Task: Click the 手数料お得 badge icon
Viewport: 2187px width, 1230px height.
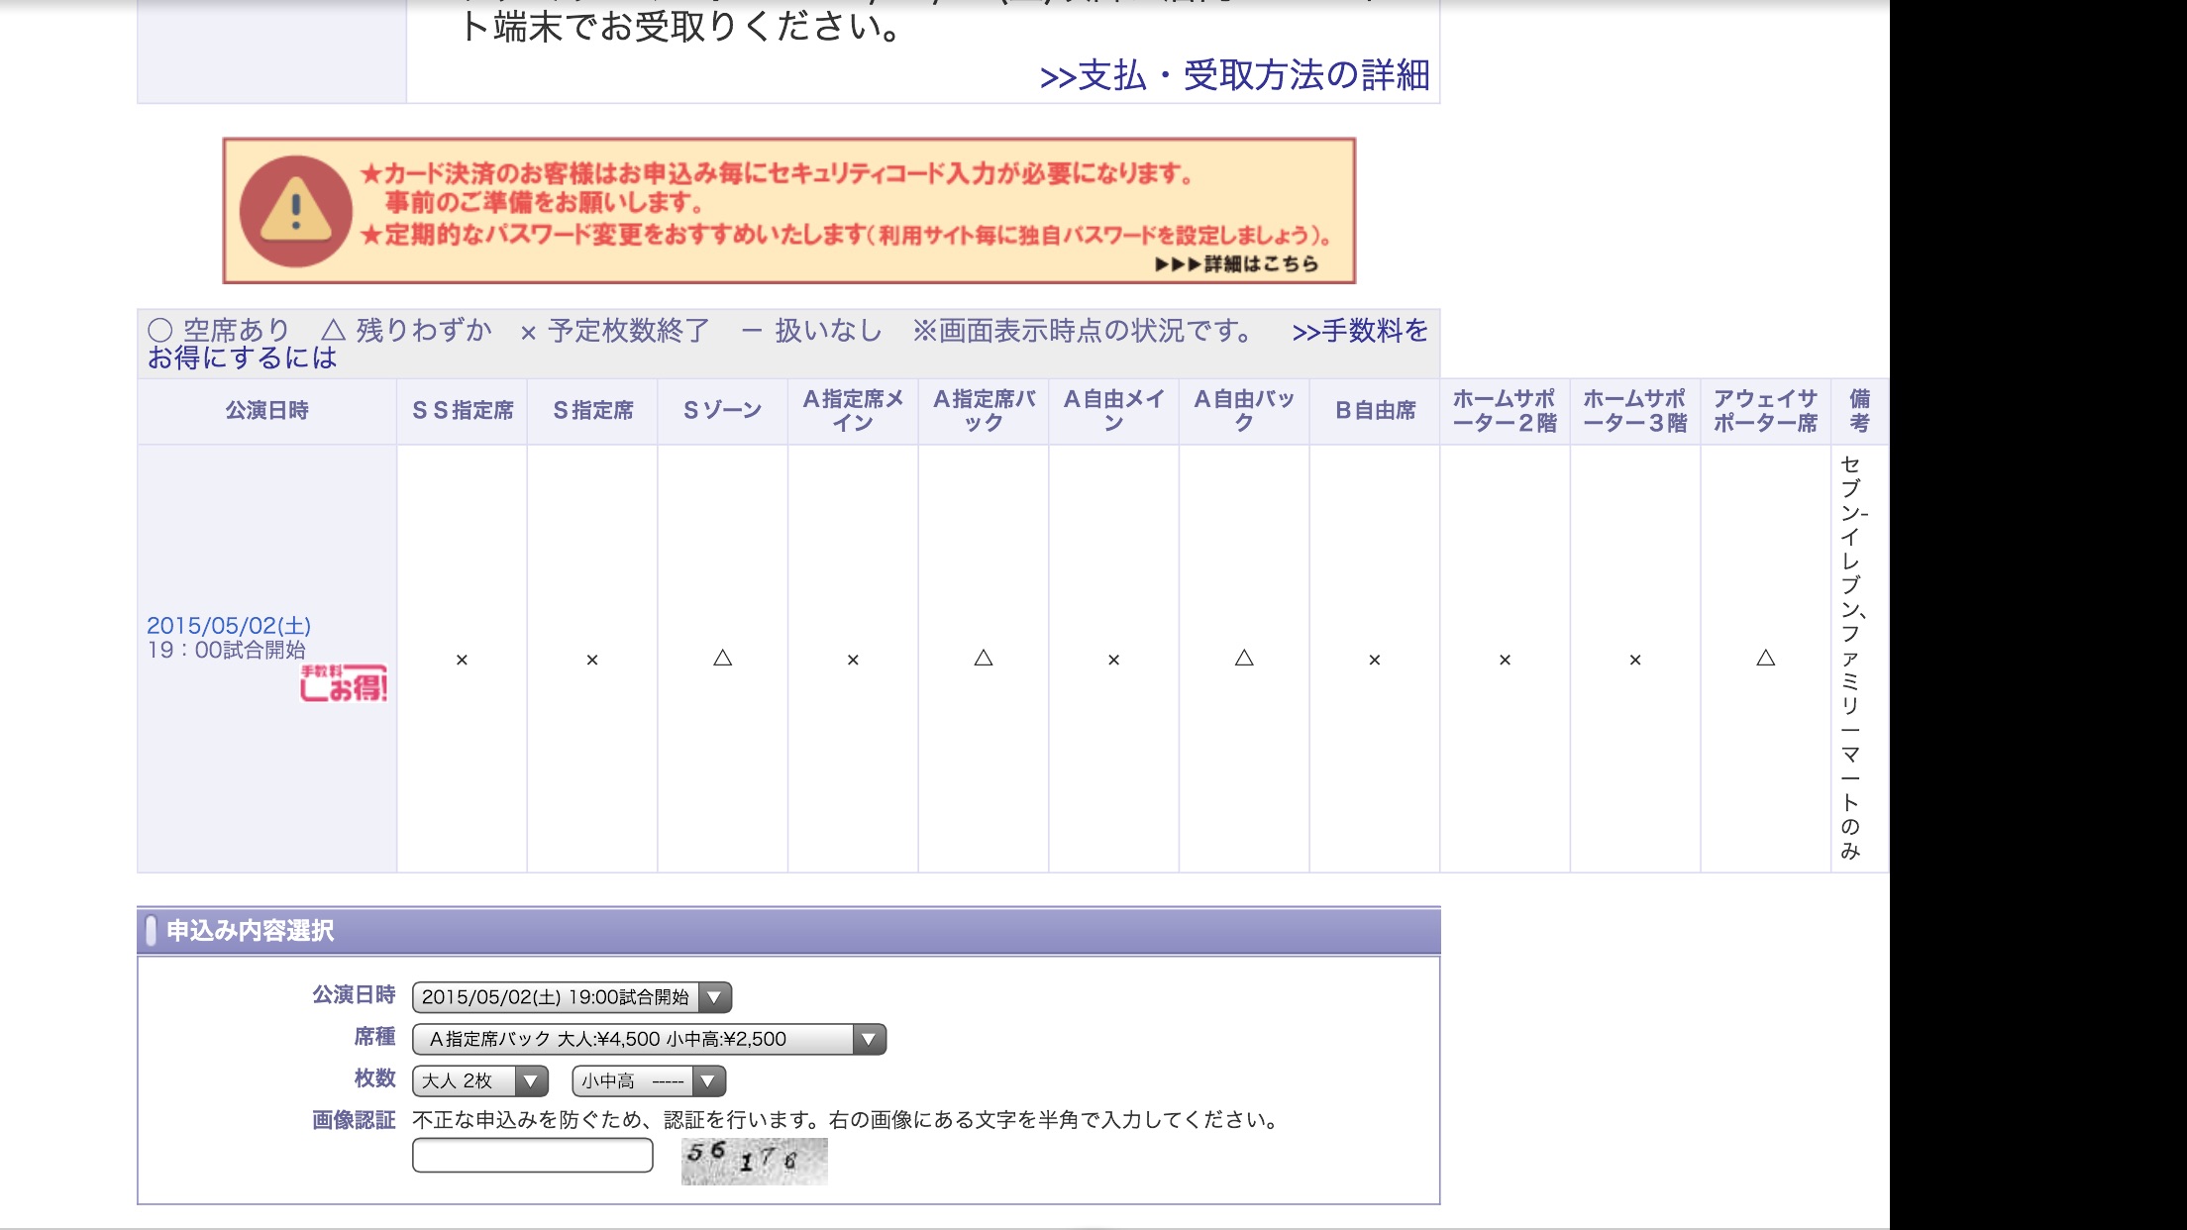Action: coord(343,683)
